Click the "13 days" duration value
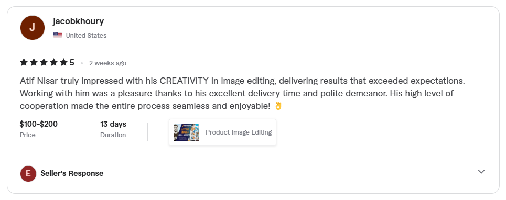Viewport: 506px width, 200px height. click(x=113, y=124)
